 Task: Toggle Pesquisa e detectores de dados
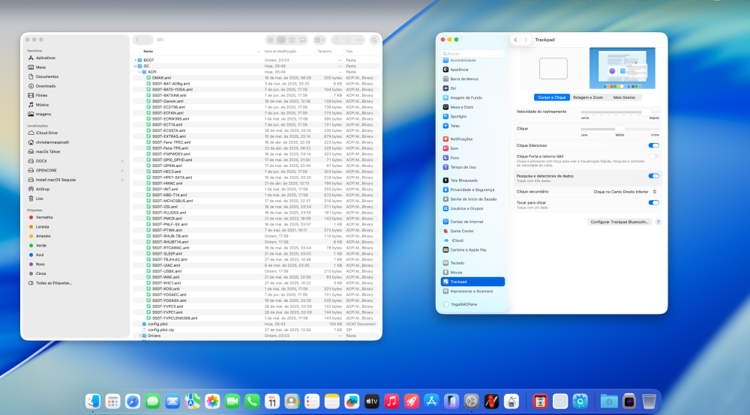(x=653, y=176)
